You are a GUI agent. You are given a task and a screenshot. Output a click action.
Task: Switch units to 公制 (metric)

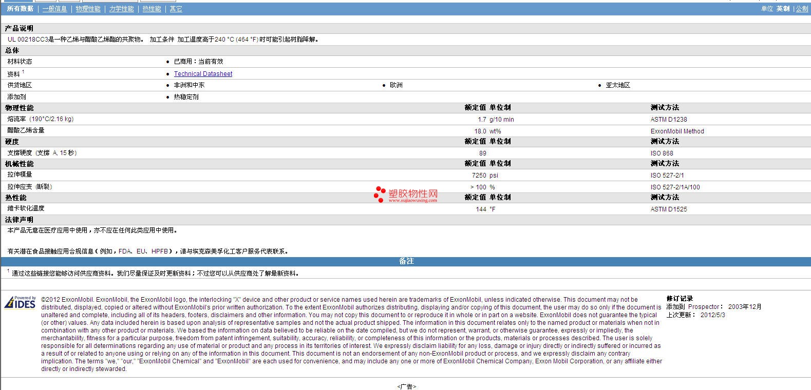[x=802, y=9]
